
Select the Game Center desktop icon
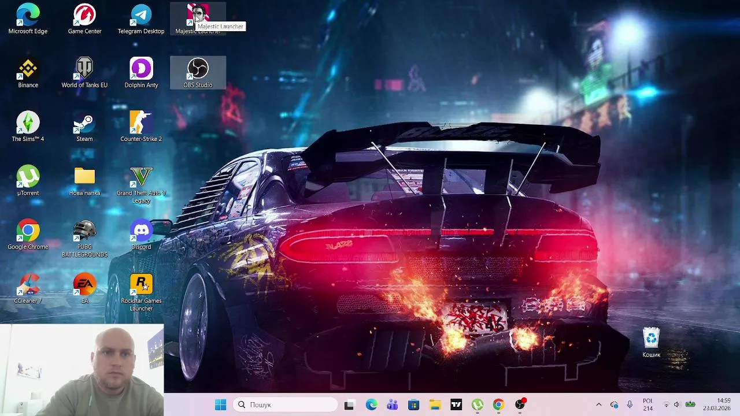tap(84, 19)
